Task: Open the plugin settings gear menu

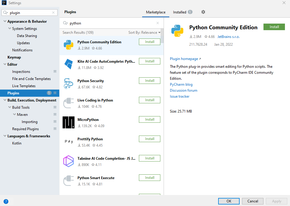Action: (203, 12)
